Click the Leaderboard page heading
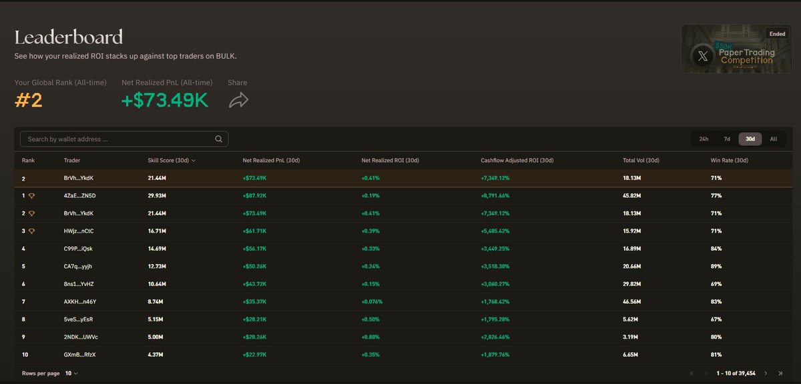 69,37
